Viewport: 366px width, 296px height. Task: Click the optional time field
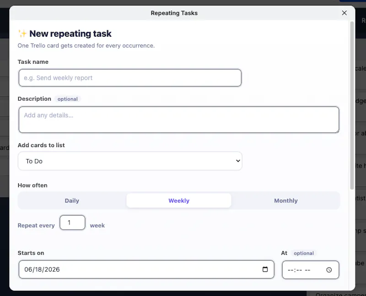(x=311, y=270)
